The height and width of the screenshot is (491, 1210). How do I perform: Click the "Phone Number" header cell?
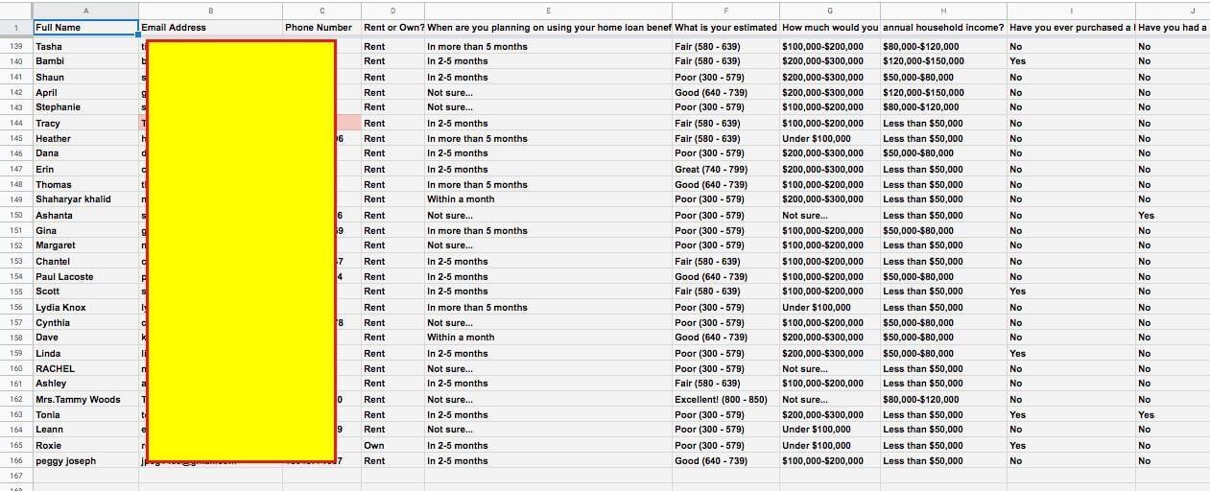[320, 28]
